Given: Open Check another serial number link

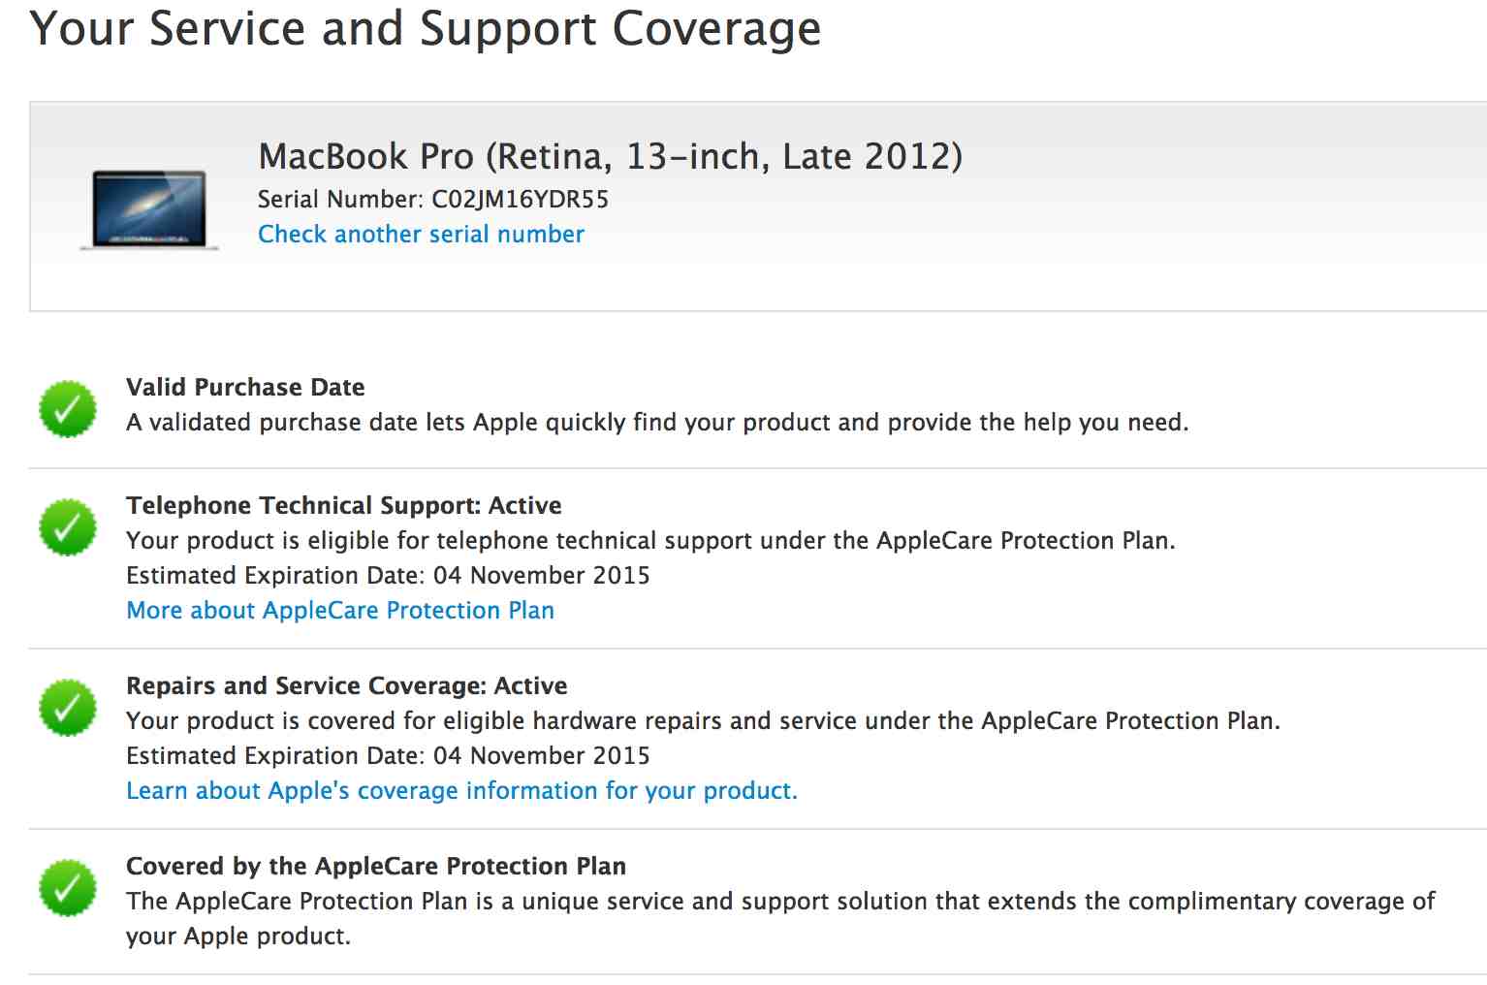Looking at the screenshot, I should pyautogui.click(x=421, y=235).
